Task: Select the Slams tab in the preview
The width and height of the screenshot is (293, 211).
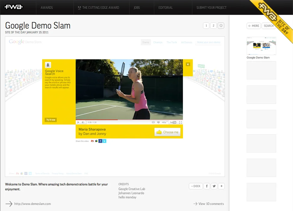Action: tap(146, 42)
